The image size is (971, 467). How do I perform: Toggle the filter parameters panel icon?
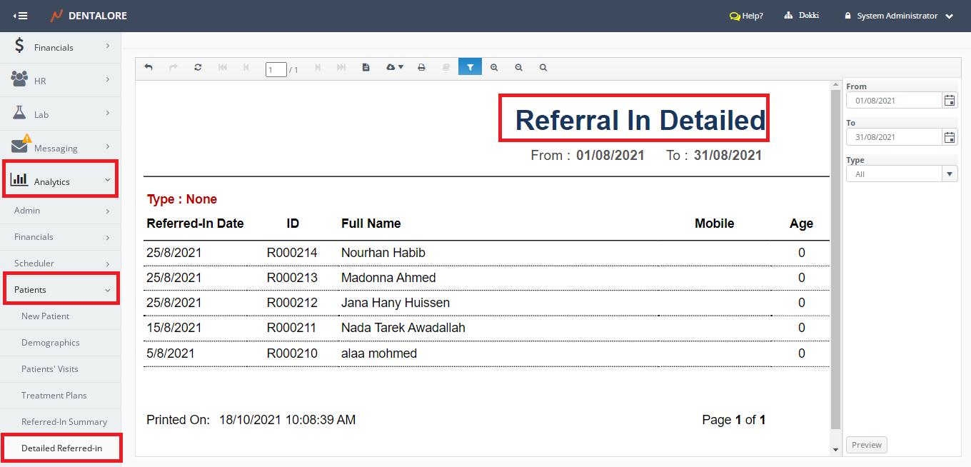point(470,67)
